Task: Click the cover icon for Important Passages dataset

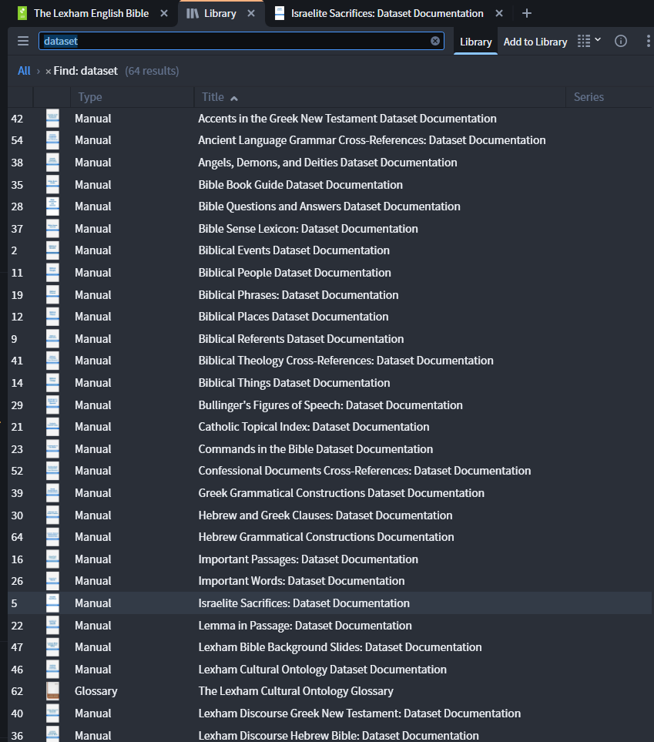Action: point(52,559)
